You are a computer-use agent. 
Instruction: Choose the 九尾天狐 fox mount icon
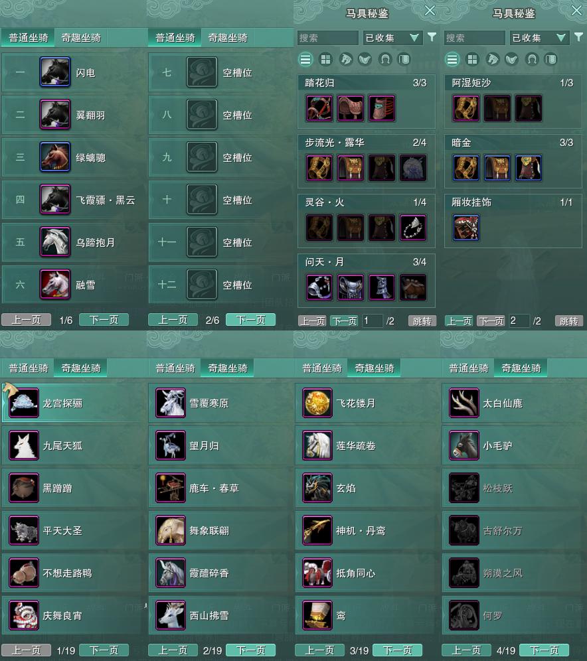(x=24, y=445)
